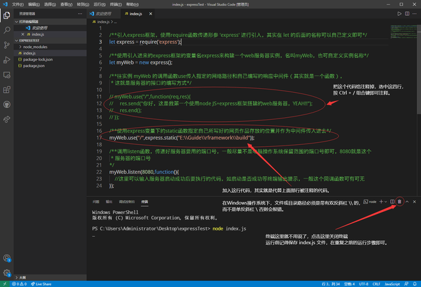Open the Explorer view in activity bar
The height and width of the screenshot is (287, 421).
tap(7, 15)
